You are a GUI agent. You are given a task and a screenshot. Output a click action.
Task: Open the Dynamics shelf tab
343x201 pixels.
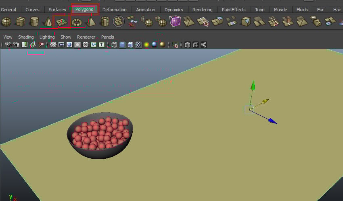174,10
